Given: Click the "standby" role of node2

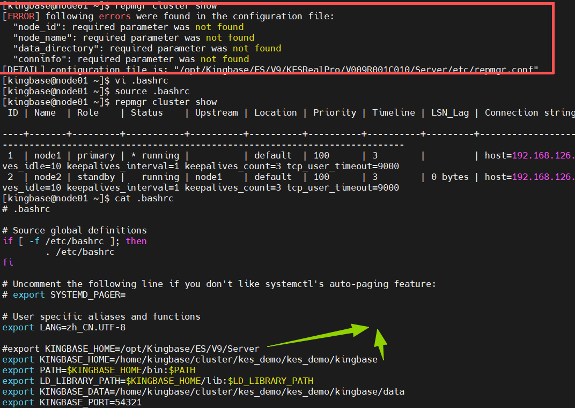Looking at the screenshot, I should click(x=95, y=177).
